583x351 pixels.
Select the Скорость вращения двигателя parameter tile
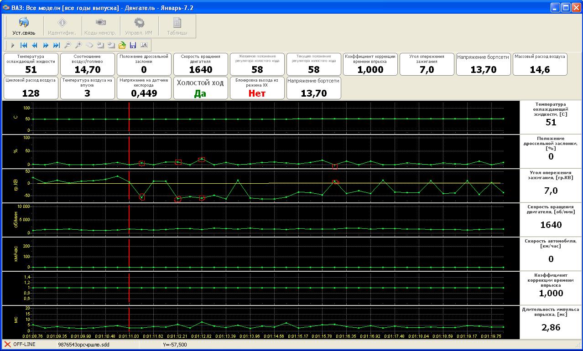[x=200, y=64]
